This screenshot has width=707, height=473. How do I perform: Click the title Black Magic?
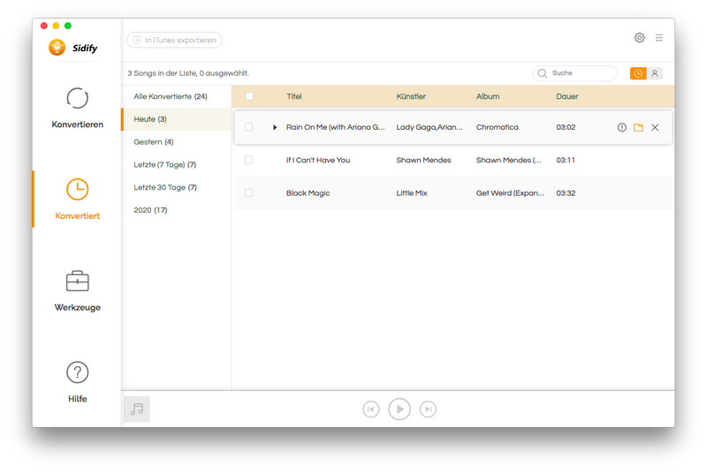point(308,193)
